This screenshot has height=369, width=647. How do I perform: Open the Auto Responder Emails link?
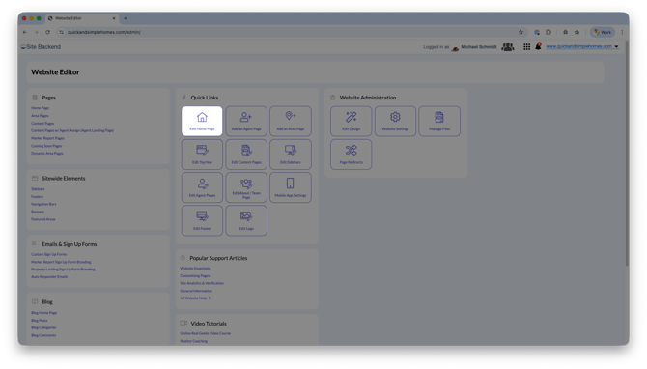tap(49, 276)
